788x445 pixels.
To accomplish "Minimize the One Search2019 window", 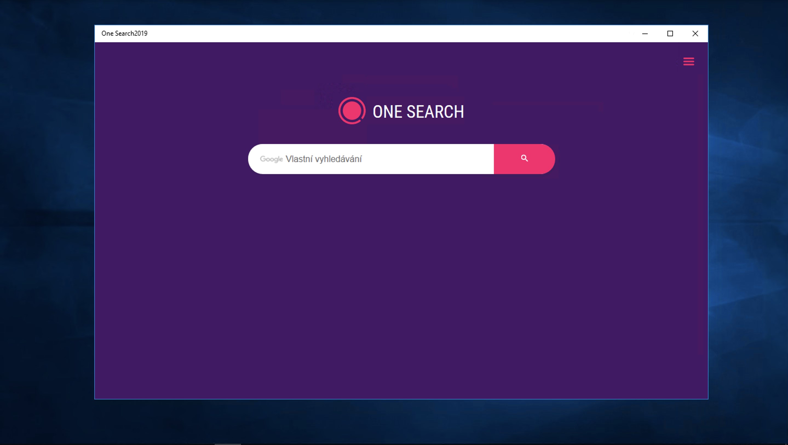I will (645, 34).
